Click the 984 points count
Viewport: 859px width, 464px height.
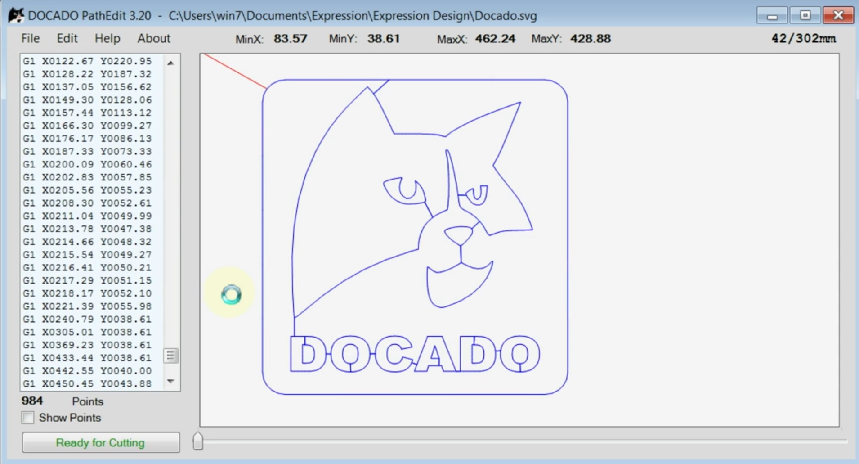click(x=32, y=401)
